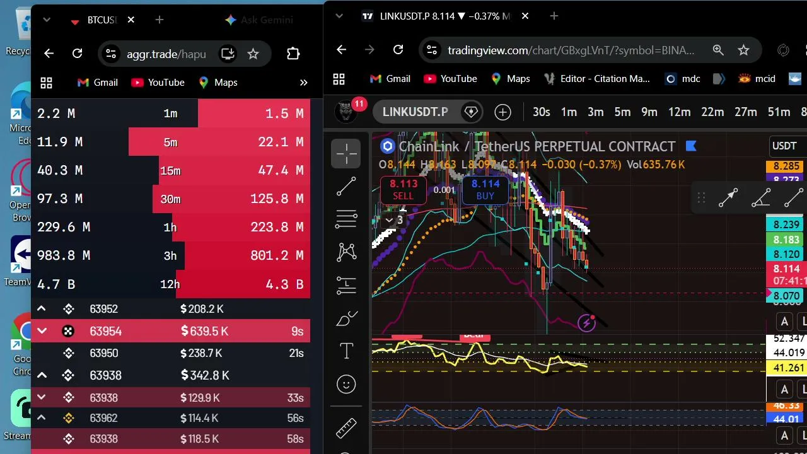This screenshot has height=454, width=807.
Task: Reload the aggr.trade page
Action: [x=77, y=54]
